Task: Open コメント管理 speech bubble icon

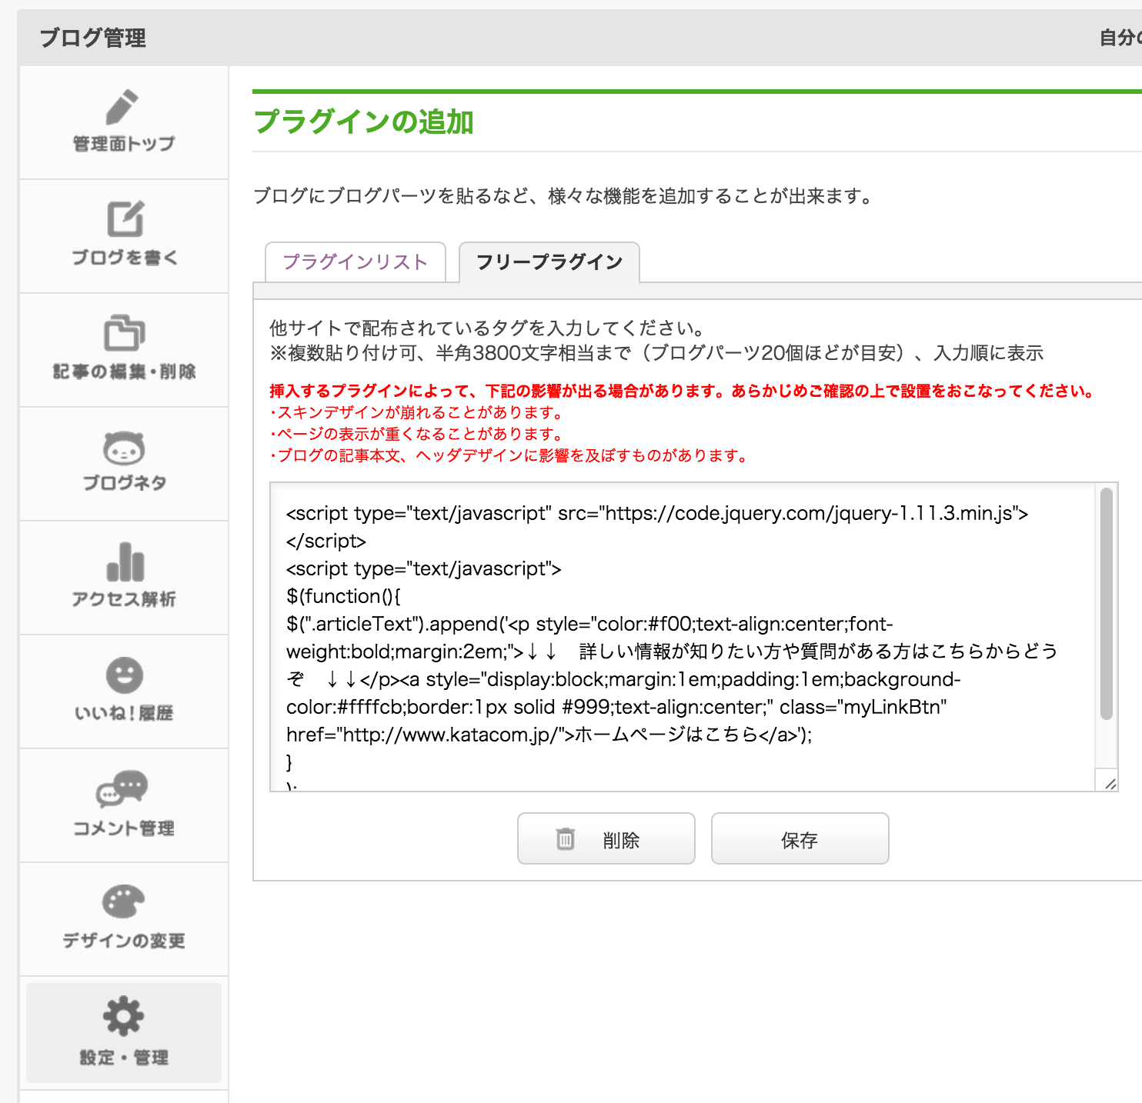Action: pos(122,788)
